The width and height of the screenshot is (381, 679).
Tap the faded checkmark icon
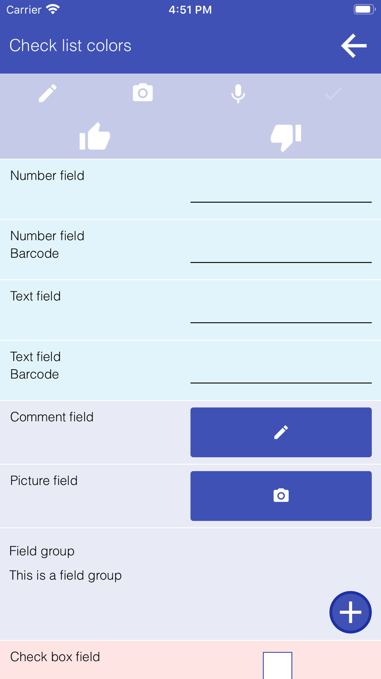(x=333, y=94)
